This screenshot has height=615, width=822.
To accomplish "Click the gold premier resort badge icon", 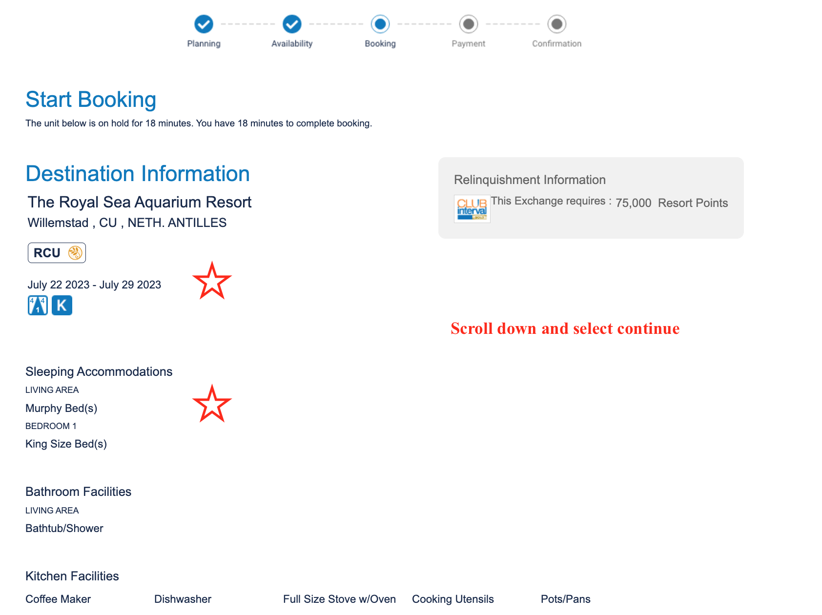I will 75,253.
